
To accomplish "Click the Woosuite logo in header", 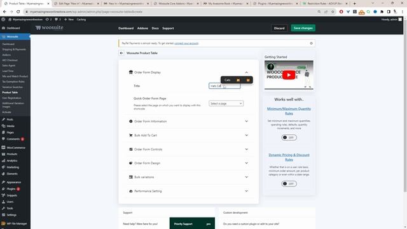I will pyautogui.click(x=50, y=27).
